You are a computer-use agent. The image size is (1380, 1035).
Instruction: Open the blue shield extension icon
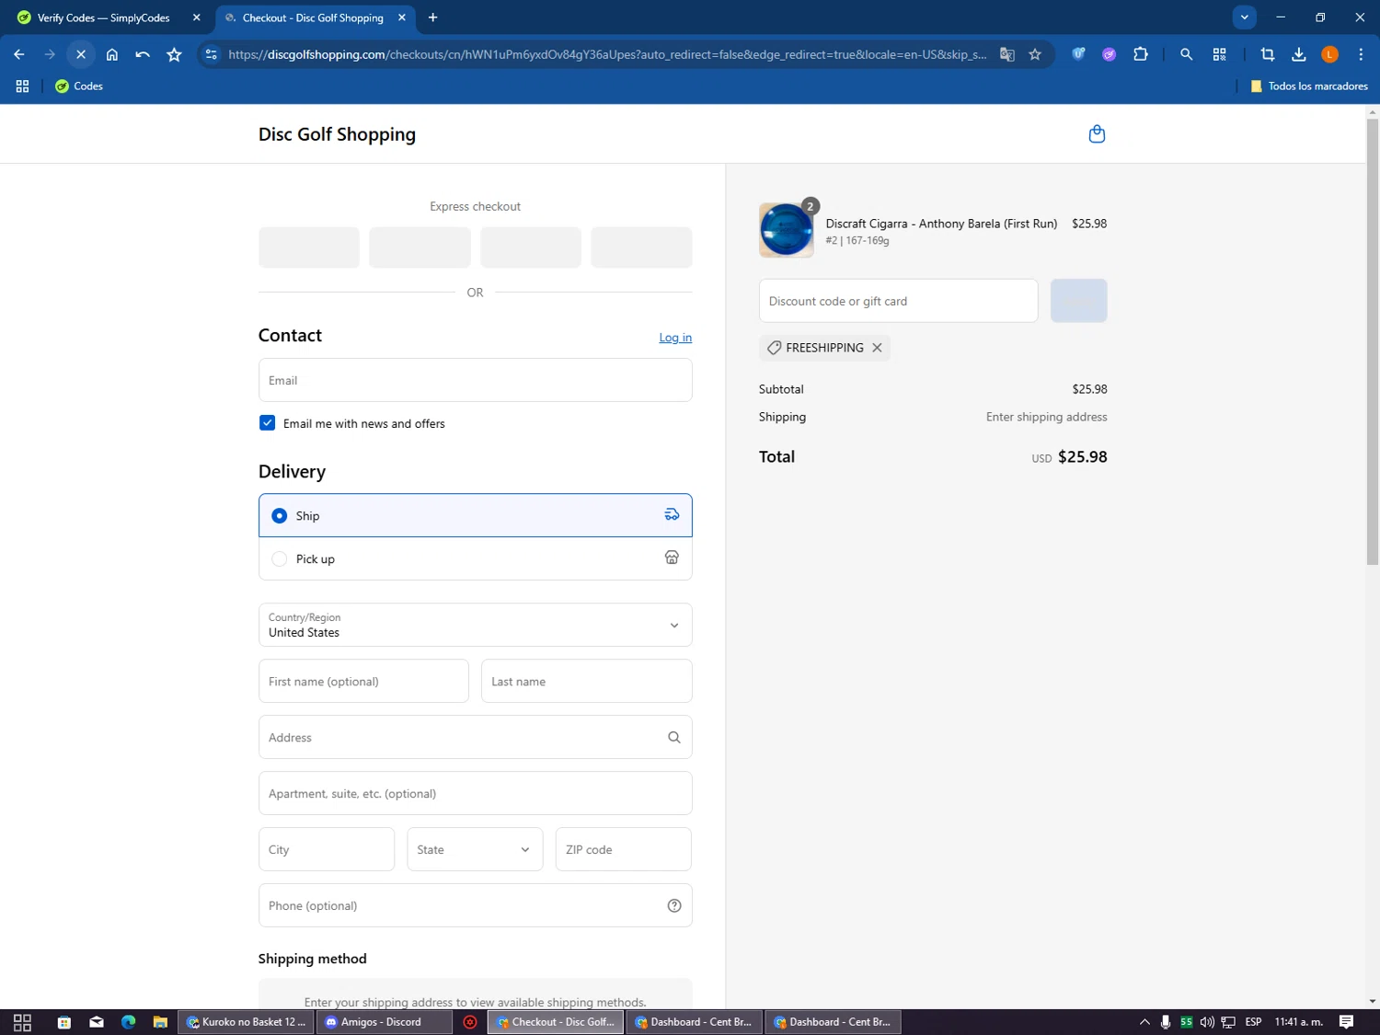1078,54
